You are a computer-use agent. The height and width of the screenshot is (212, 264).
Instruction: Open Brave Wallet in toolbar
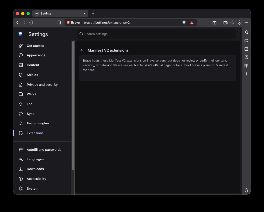[225, 22]
